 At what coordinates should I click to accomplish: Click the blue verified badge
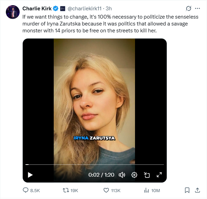[x=55, y=8]
